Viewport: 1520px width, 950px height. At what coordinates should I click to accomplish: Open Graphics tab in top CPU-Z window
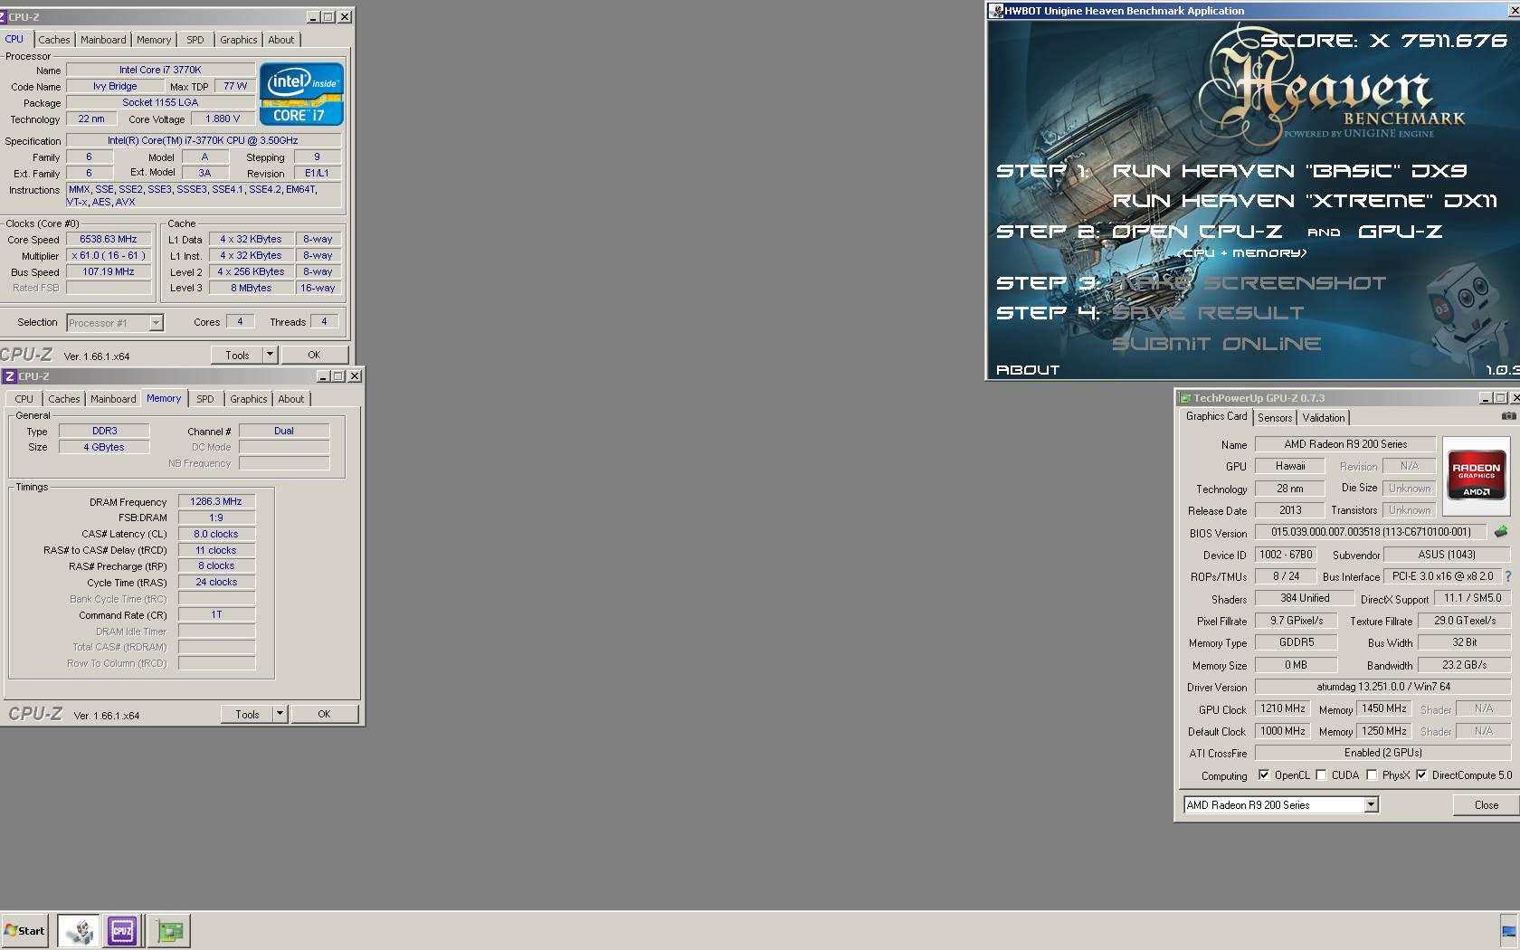(x=239, y=40)
